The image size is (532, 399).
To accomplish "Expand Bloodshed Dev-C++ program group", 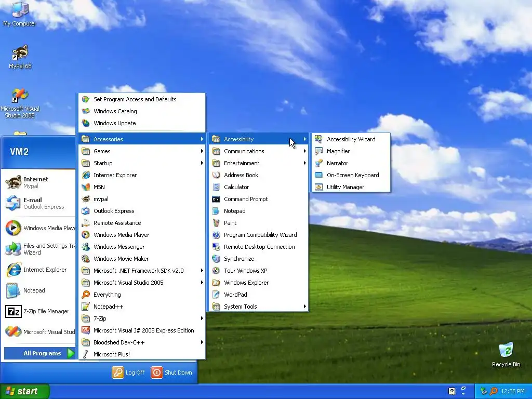I will (142, 342).
